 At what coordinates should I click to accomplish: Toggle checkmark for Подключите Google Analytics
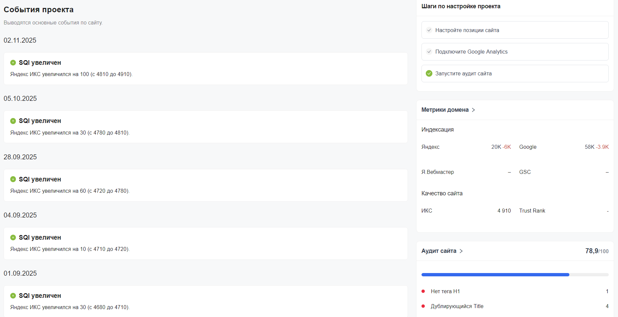(429, 52)
